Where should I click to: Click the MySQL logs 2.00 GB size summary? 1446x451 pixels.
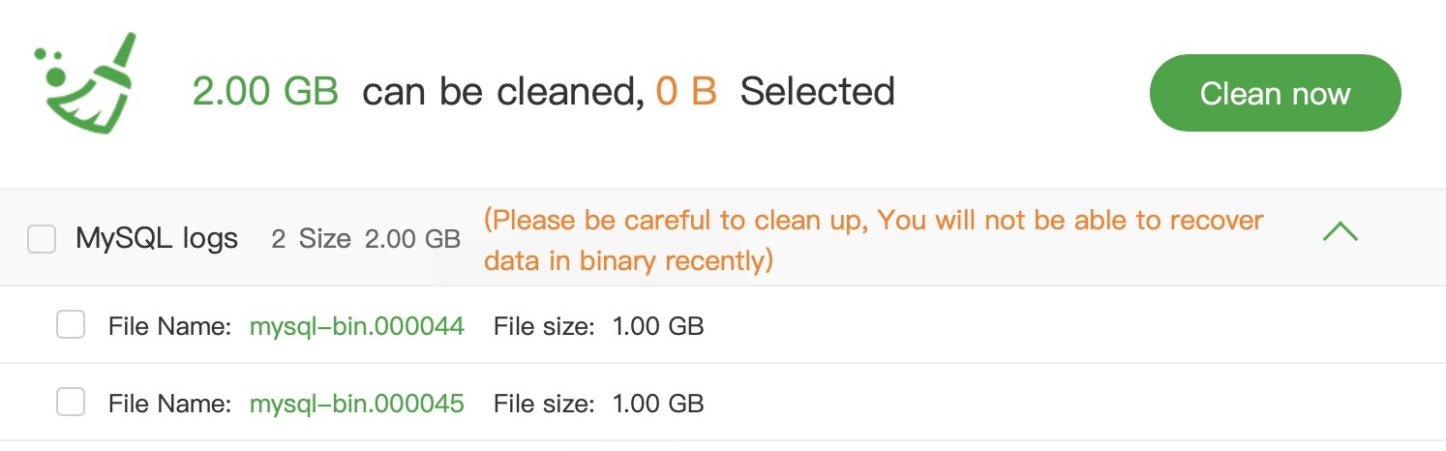click(412, 239)
